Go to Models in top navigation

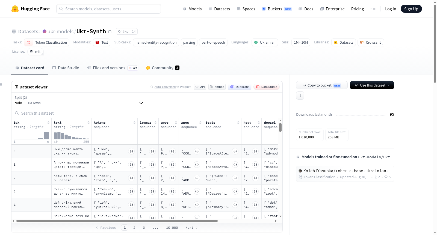192,9
